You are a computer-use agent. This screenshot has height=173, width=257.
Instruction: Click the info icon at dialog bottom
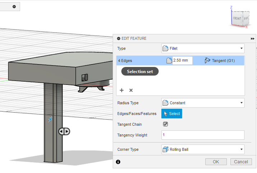[118, 162]
